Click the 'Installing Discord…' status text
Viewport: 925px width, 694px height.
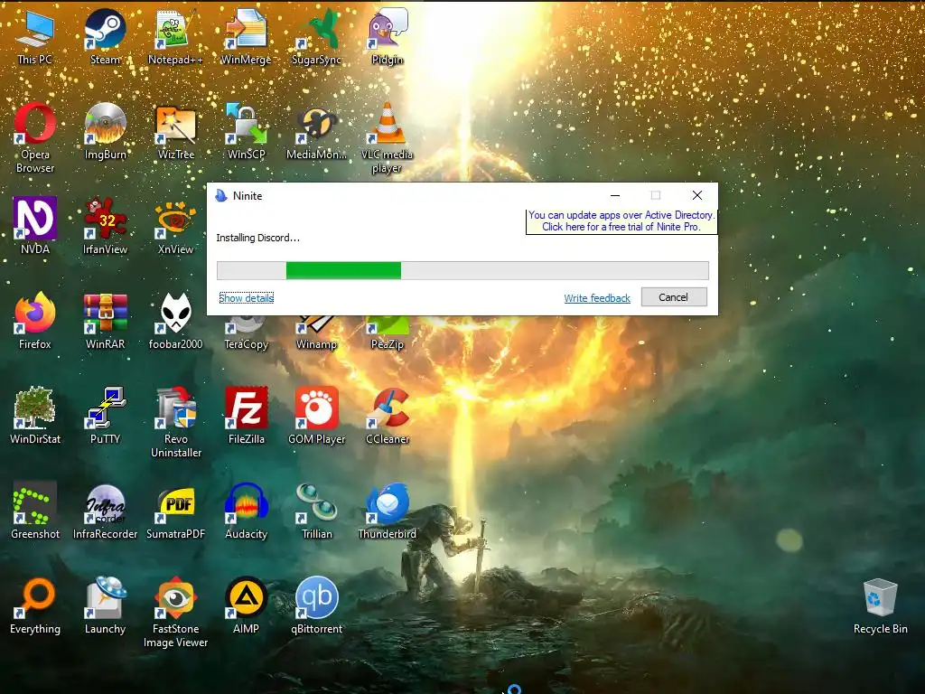coord(257,238)
